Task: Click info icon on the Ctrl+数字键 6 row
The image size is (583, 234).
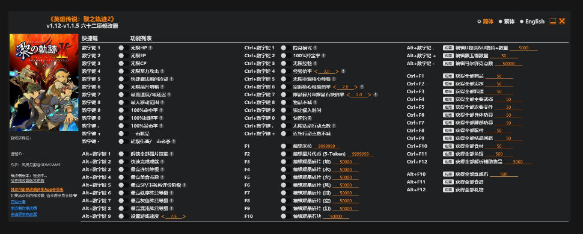Action: [362, 87]
